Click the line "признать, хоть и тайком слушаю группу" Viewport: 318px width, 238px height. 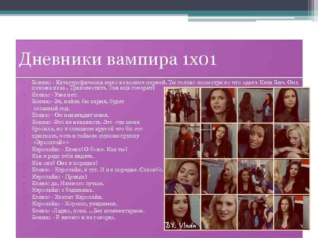[86, 136]
